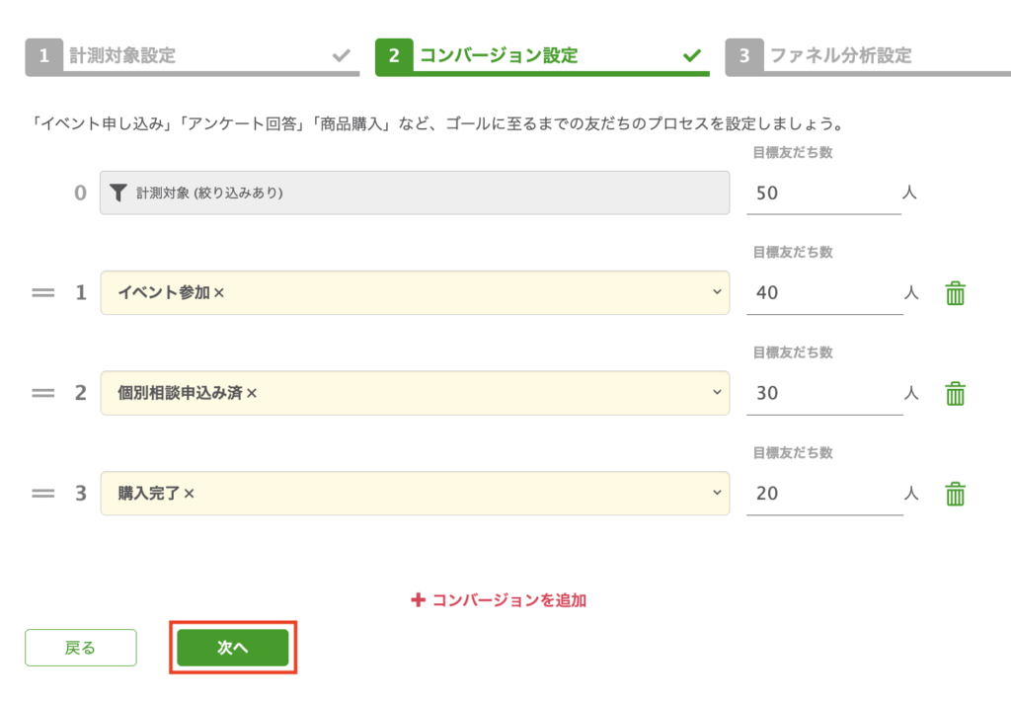
Task: Click the plus icon for コンバージョンを追加
Action: tap(418, 599)
